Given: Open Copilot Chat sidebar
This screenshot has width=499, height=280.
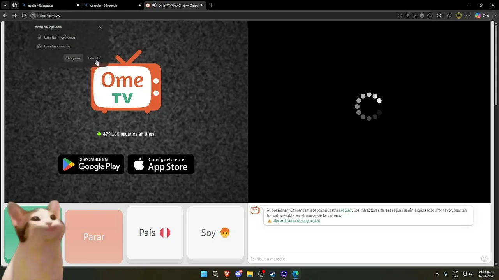Looking at the screenshot, I should 482,16.
